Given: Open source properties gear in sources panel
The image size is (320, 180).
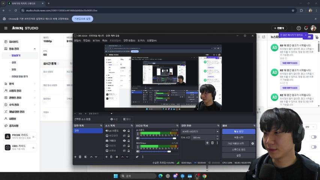Looking at the screenshot, I should pyautogui.click(x=117, y=157).
